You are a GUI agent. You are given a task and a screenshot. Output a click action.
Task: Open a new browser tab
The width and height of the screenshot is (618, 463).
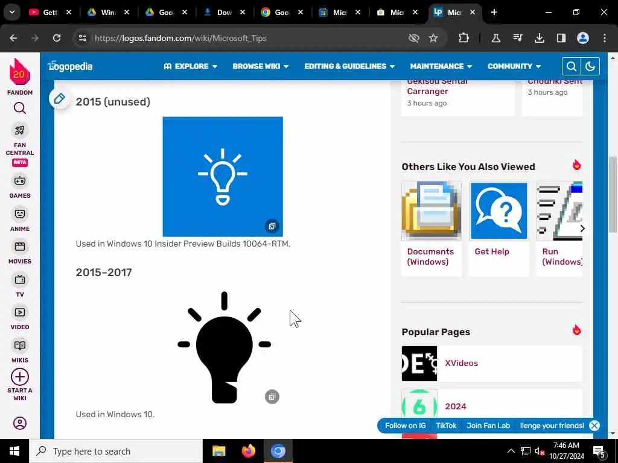(494, 12)
